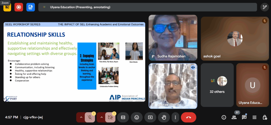Expand audio settings arrow beside microphone
The height and width of the screenshot is (125, 271).
(x=81, y=117)
